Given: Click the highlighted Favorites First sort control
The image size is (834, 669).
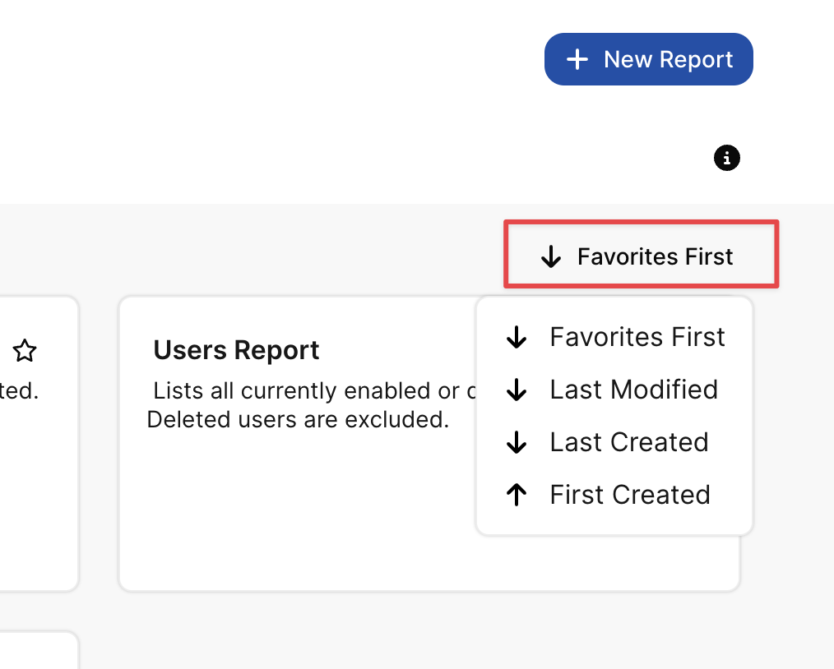Looking at the screenshot, I should click(x=640, y=256).
